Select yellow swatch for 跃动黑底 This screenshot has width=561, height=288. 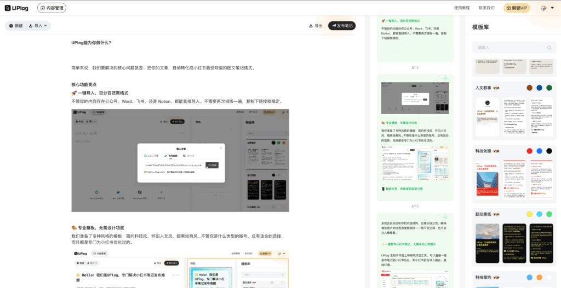530,214
